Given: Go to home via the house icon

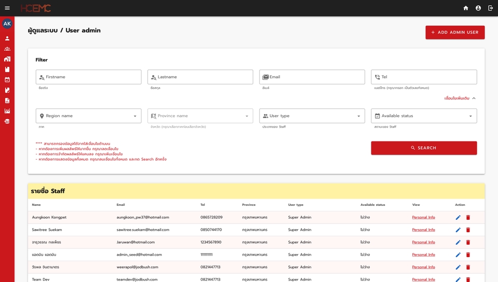Looking at the screenshot, I should click(466, 8).
